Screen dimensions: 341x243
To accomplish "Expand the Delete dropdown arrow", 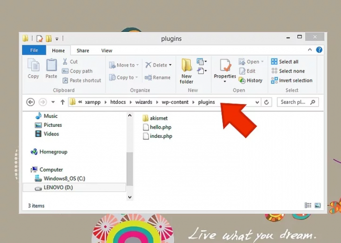I will click(170, 65).
